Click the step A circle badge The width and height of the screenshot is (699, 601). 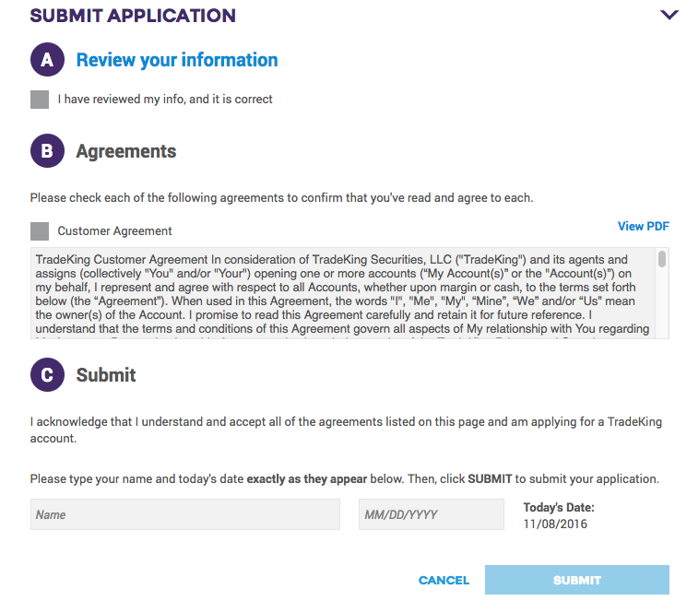coord(47,60)
